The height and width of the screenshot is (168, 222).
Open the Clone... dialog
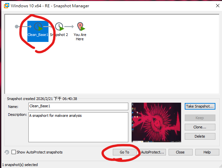coord(200,127)
